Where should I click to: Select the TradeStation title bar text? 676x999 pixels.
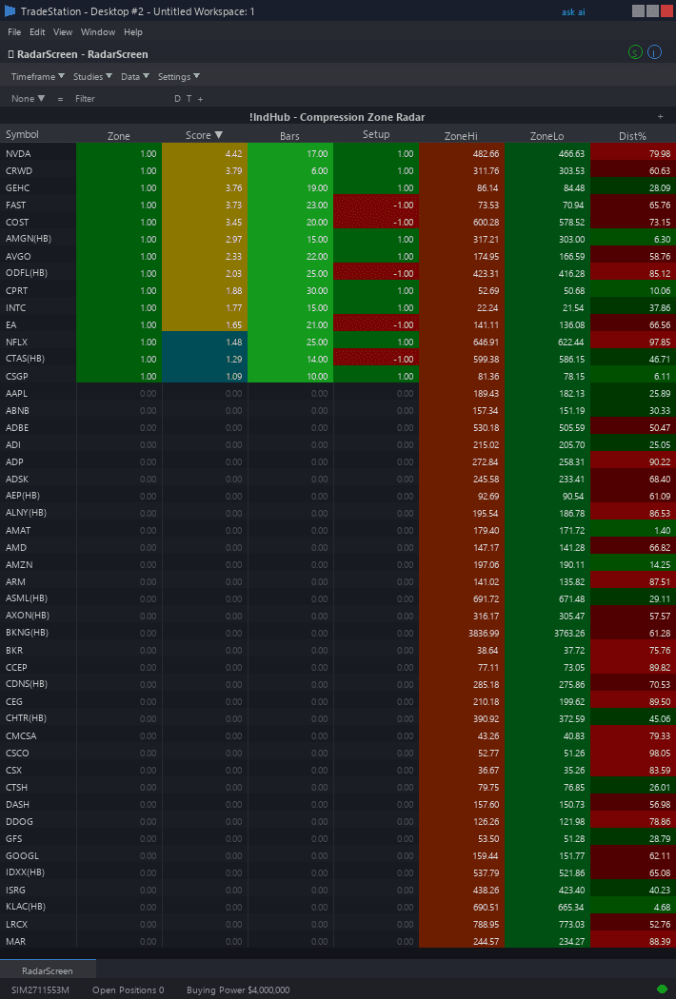click(x=138, y=11)
